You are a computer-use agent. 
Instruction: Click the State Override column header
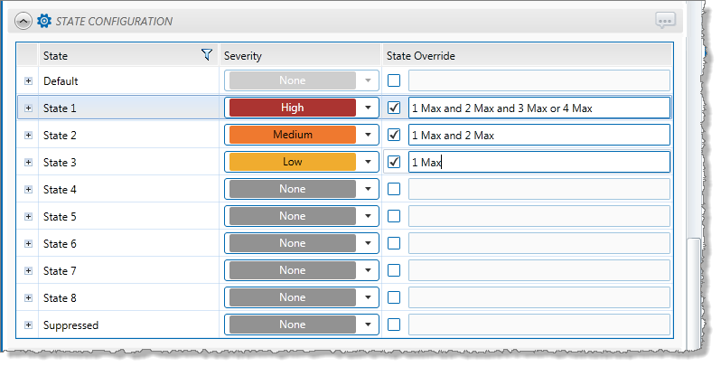[420, 56]
